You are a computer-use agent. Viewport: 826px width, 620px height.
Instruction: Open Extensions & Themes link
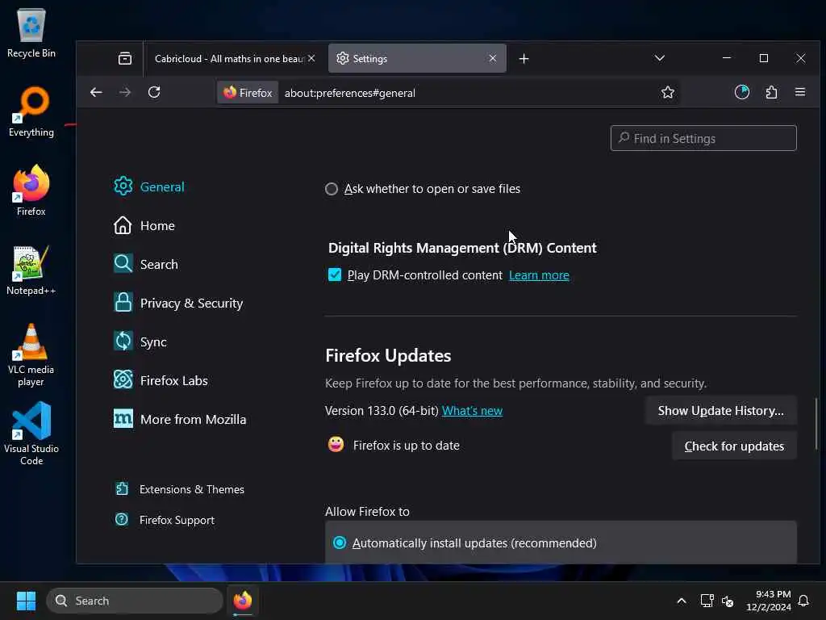(180, 489)
